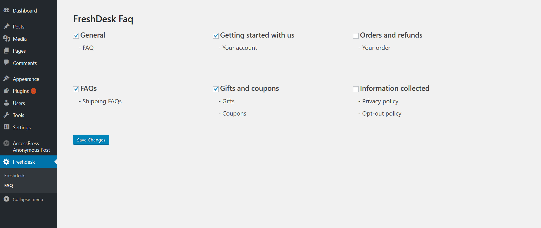Uncheck the General category checkbox
541x228 pixels.
[x=76, y=36]
